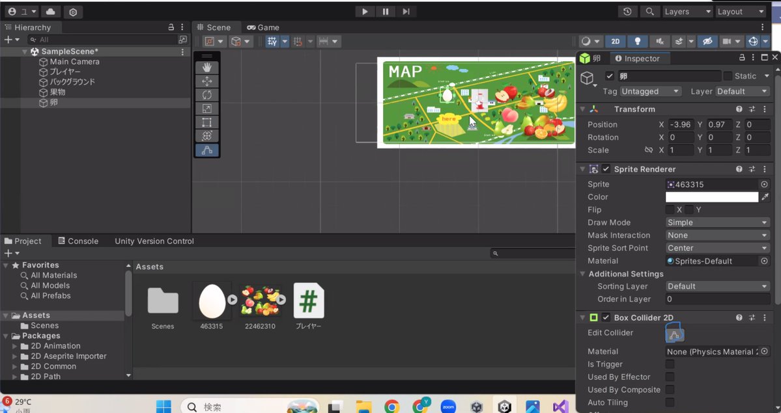Collapse Additional Settings section
This screenshot has height=413, width=781.
coord(582,274)
